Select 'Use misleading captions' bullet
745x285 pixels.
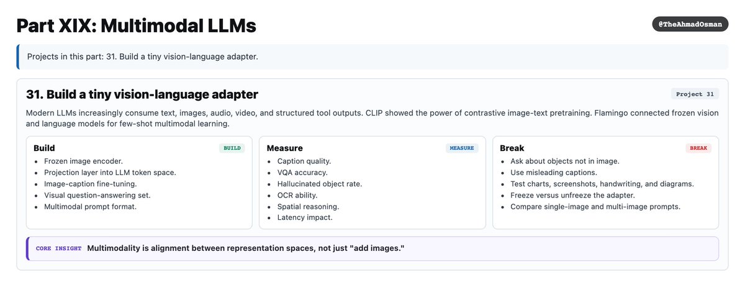[x=553, y=173]
